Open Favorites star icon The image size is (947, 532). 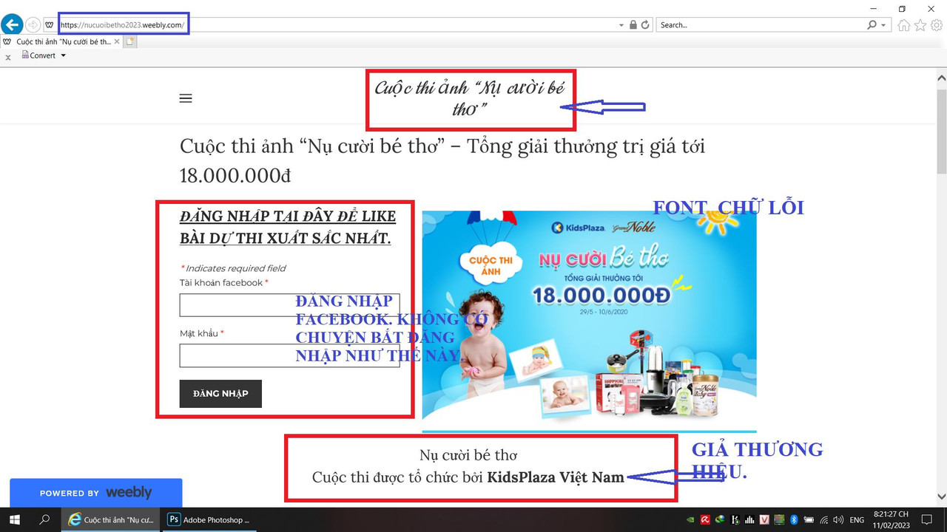click(x=920, y=25)
